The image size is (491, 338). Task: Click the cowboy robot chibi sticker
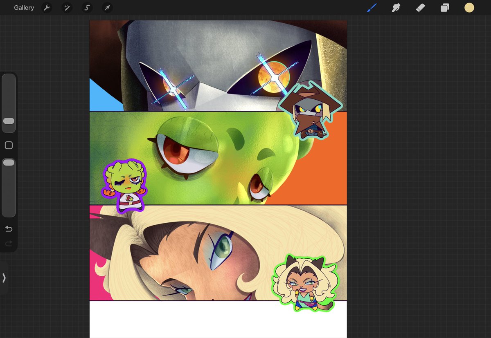pyautogui.click(x=310, y=110)
